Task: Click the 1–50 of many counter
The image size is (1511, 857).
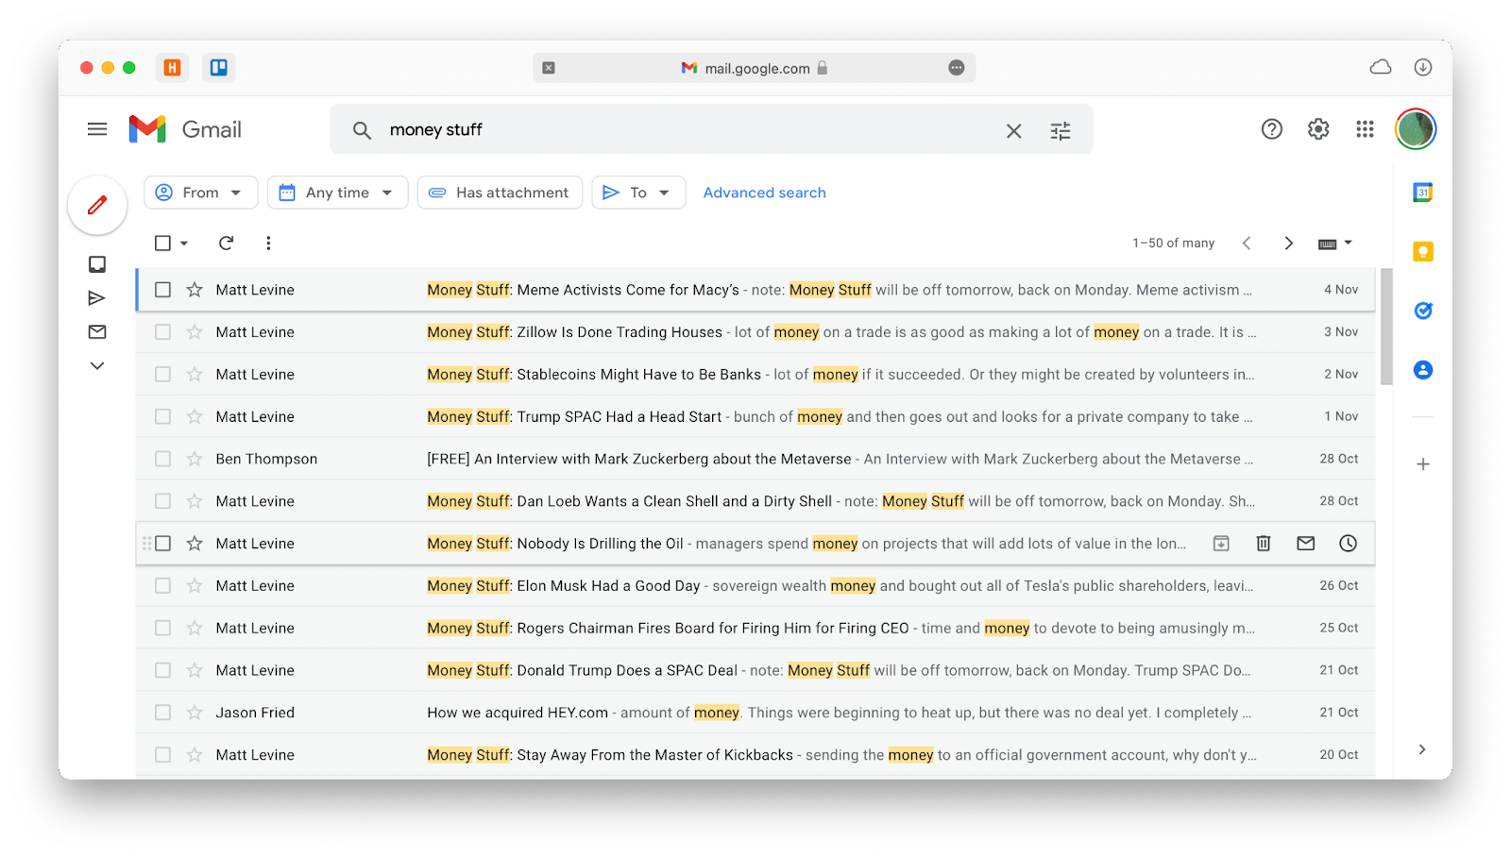Action: pos(1173,244)
